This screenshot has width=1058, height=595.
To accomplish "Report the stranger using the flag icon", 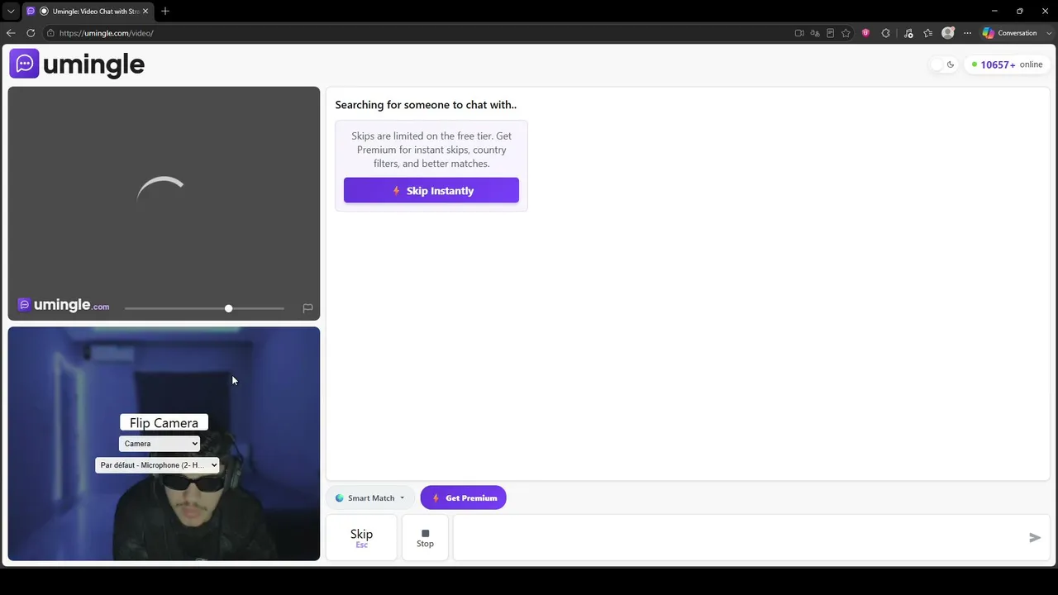I will (307, 308).
